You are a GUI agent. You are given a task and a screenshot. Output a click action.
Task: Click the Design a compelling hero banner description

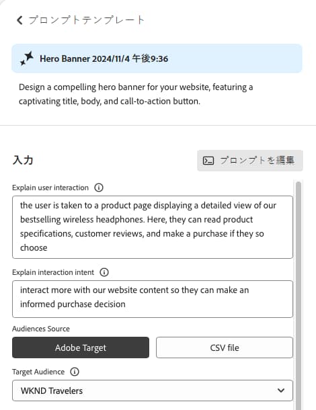(x=136, y=94)
